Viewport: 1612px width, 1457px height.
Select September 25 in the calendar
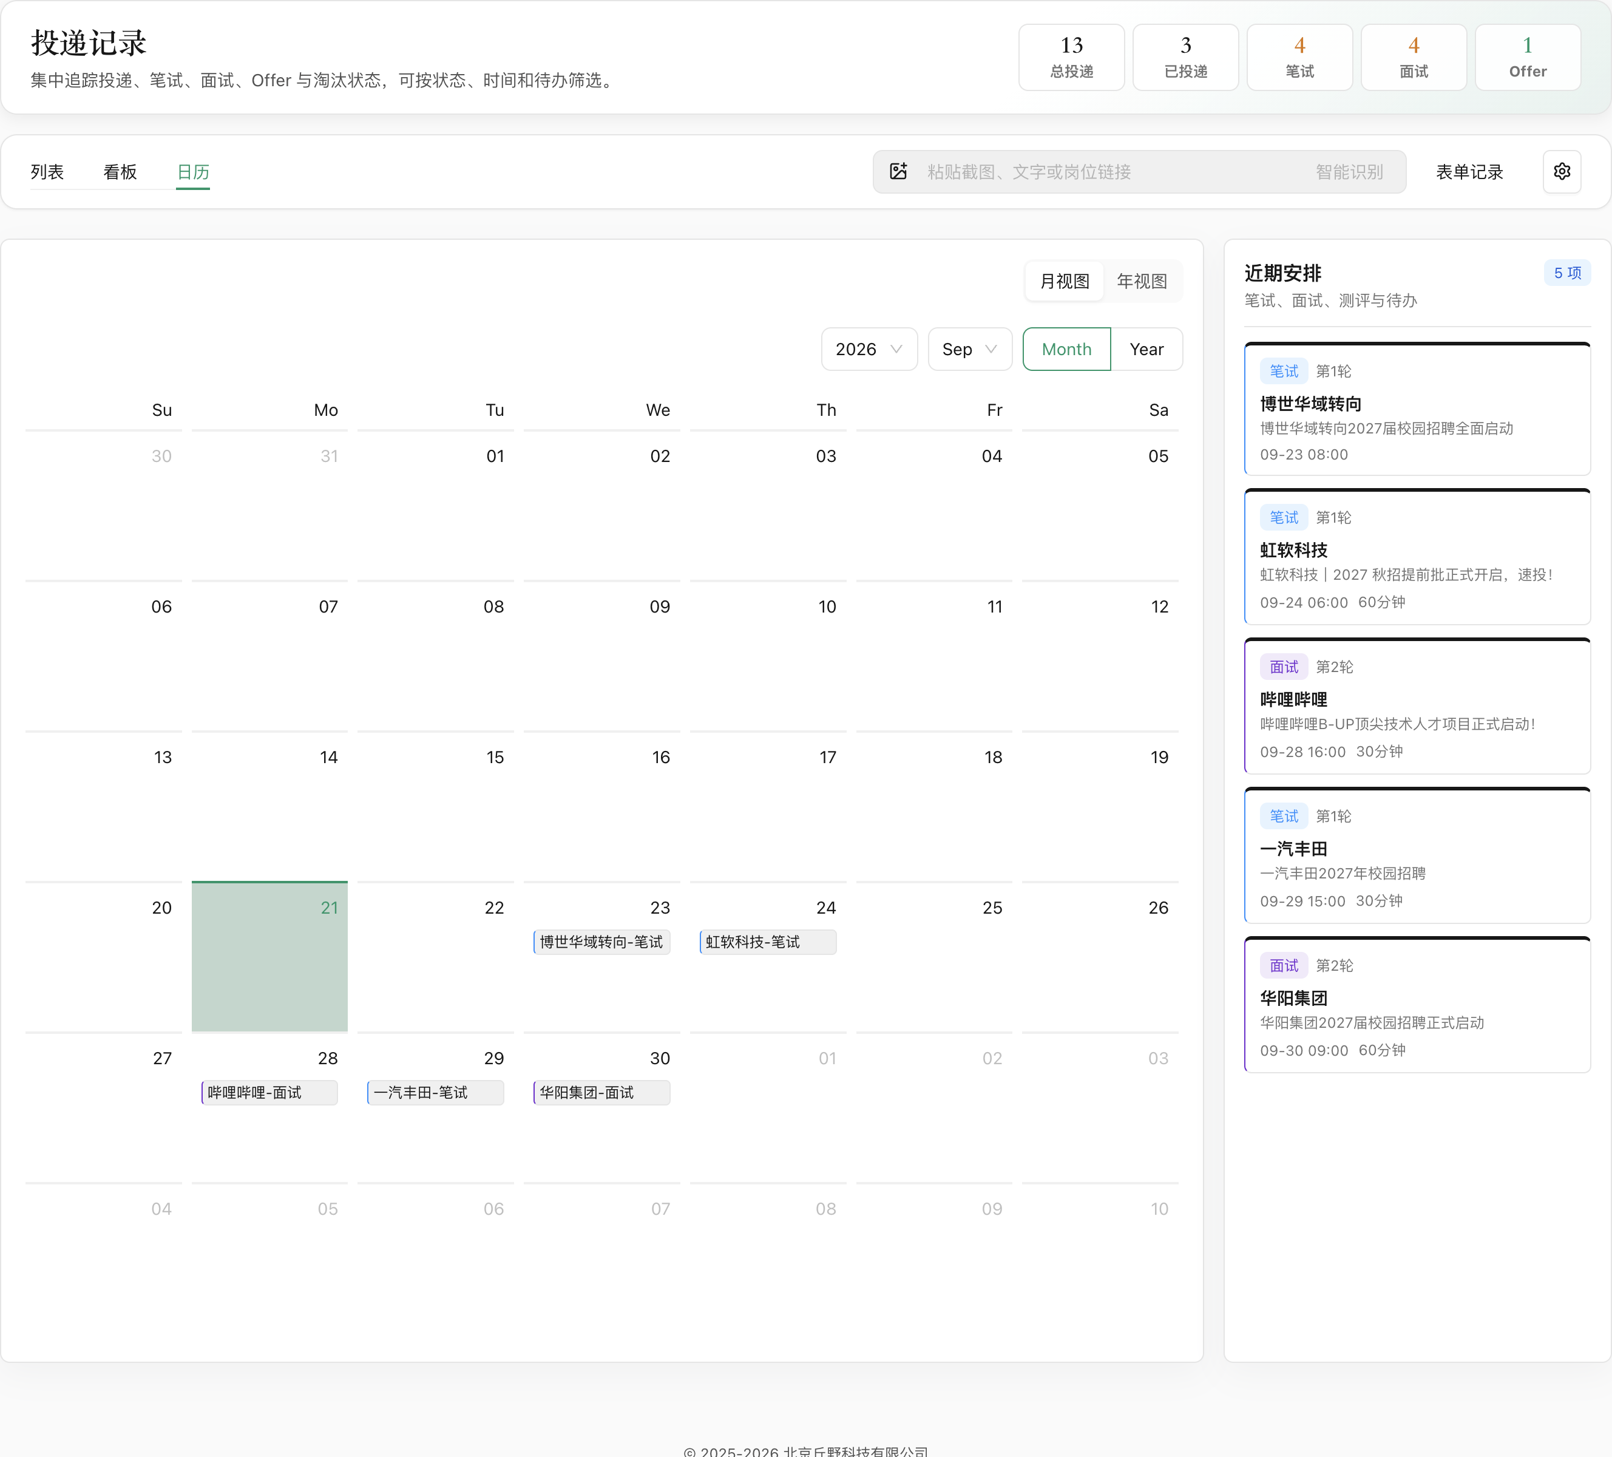[934, 956]
